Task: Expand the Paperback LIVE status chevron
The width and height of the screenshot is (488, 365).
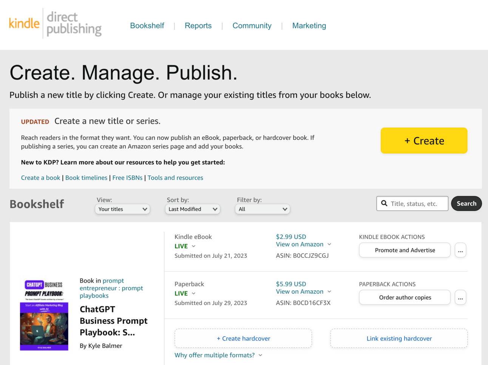Action: coord(194,294)
